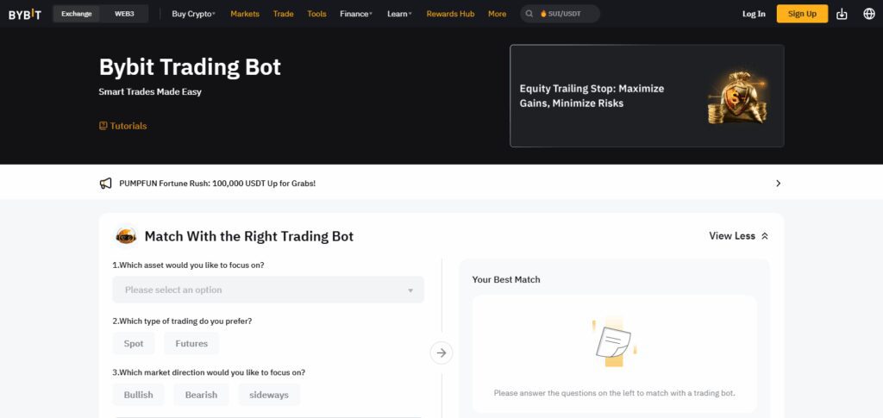This screenshot has width=883, height=418.
Task: Open the search magnifier icon
Action: (x=529, y=14)
